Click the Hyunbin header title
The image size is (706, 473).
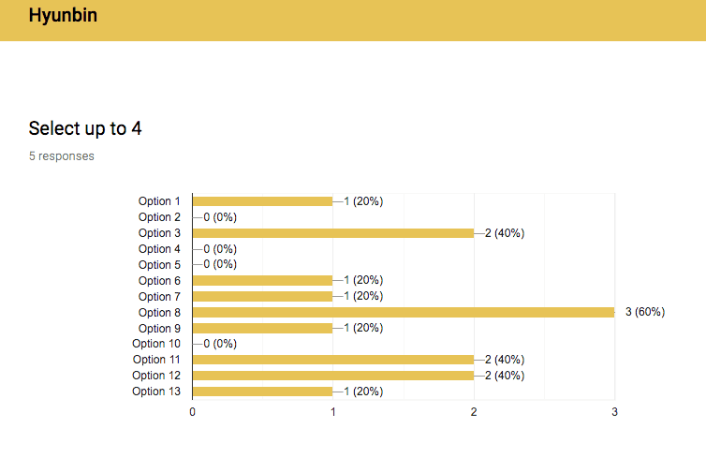pyautogui.click(x=63, y=15)
